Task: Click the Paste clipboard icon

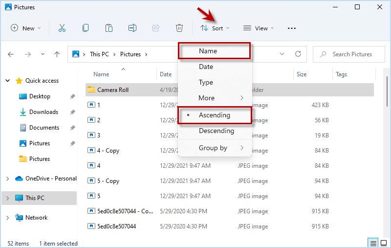Action: [x=109, y=28]
